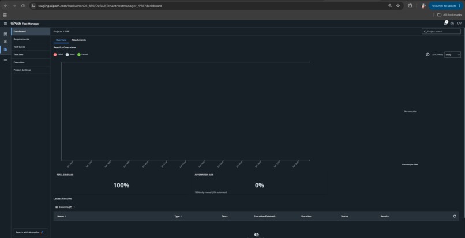Open the Chrome profile avatar

point(423,6)
